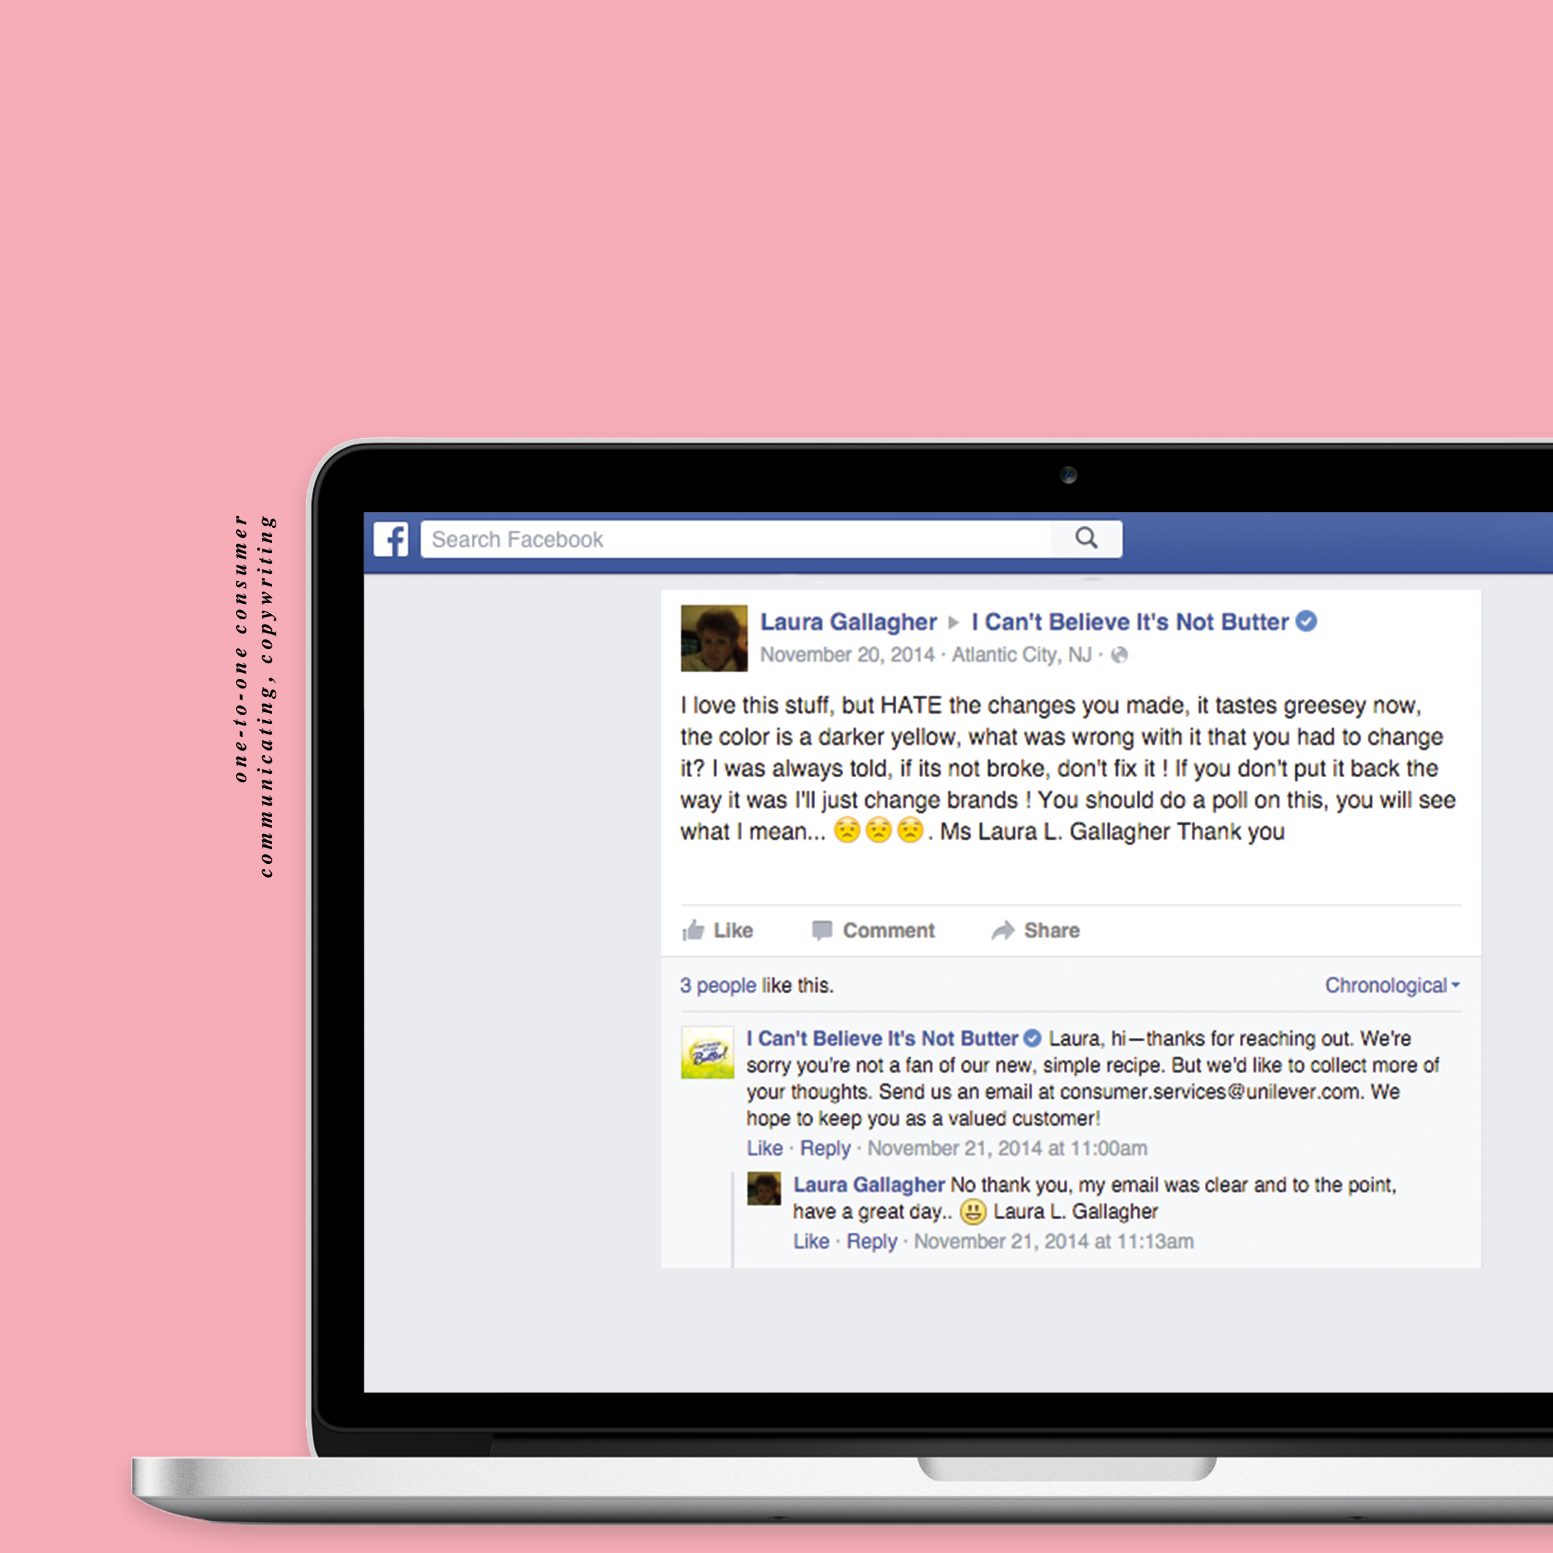Open November 21, 2014 at 11:00am timestamp
The height and width of the screenshot is (1553, 1553).
point(1008,1148)
